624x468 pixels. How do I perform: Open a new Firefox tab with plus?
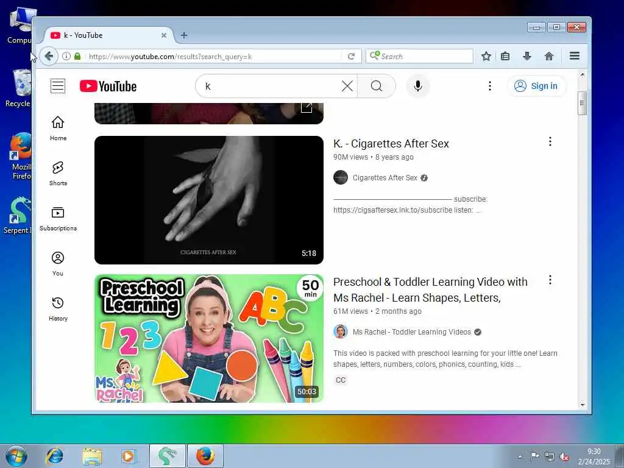click(184, 35)
